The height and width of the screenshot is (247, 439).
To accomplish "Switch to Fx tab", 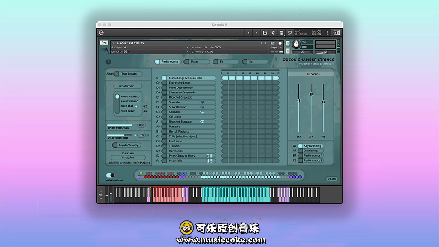I will coord(226,62).
